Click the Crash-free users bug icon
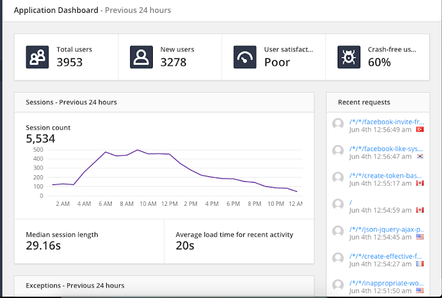Image resolution: width=442 pixels, height=298 pixels. click(x=349, y=57)
